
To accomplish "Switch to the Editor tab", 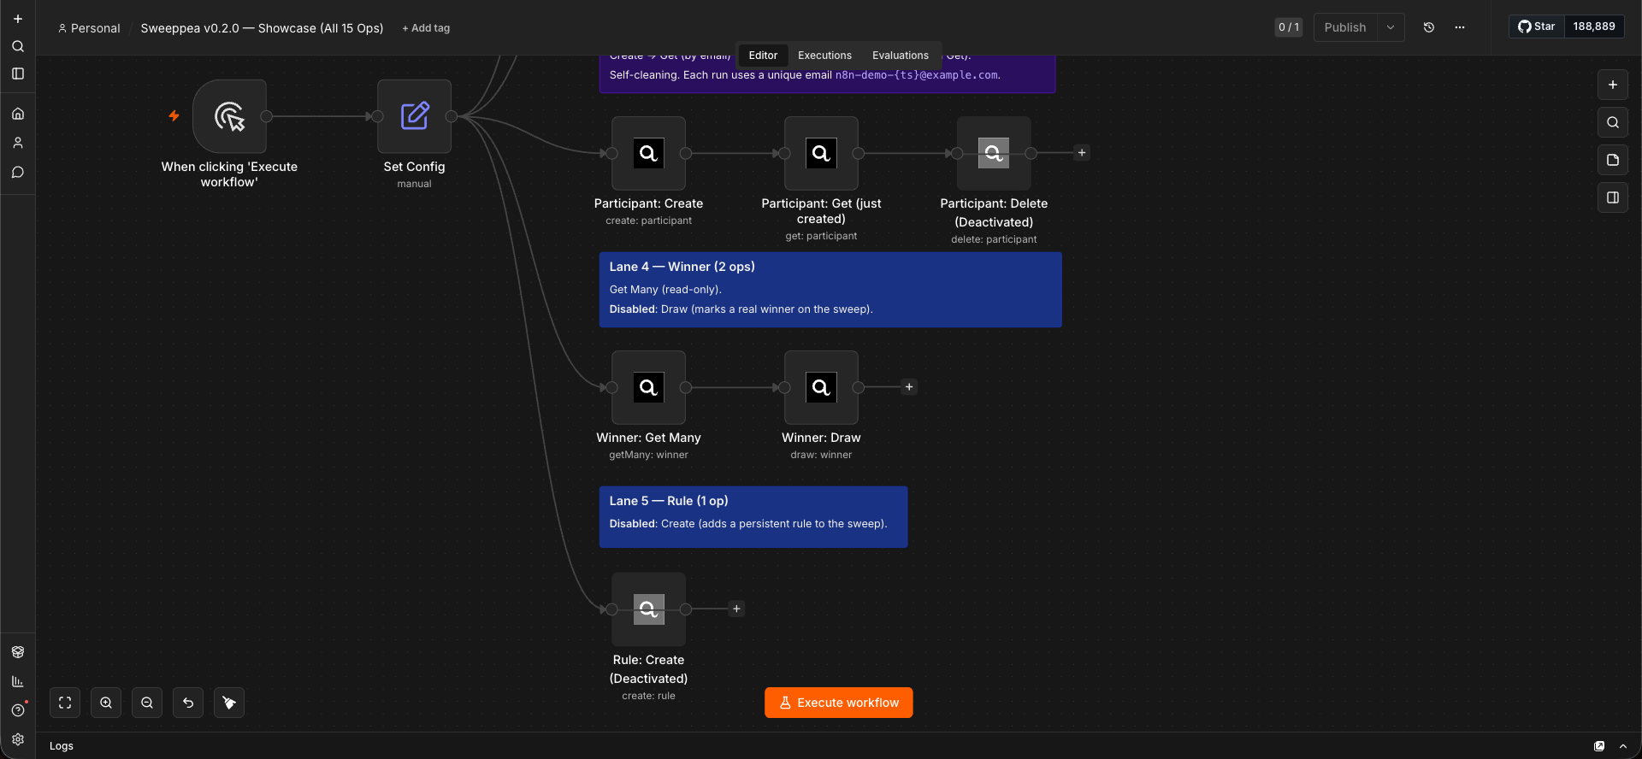I will pos(763,56).
